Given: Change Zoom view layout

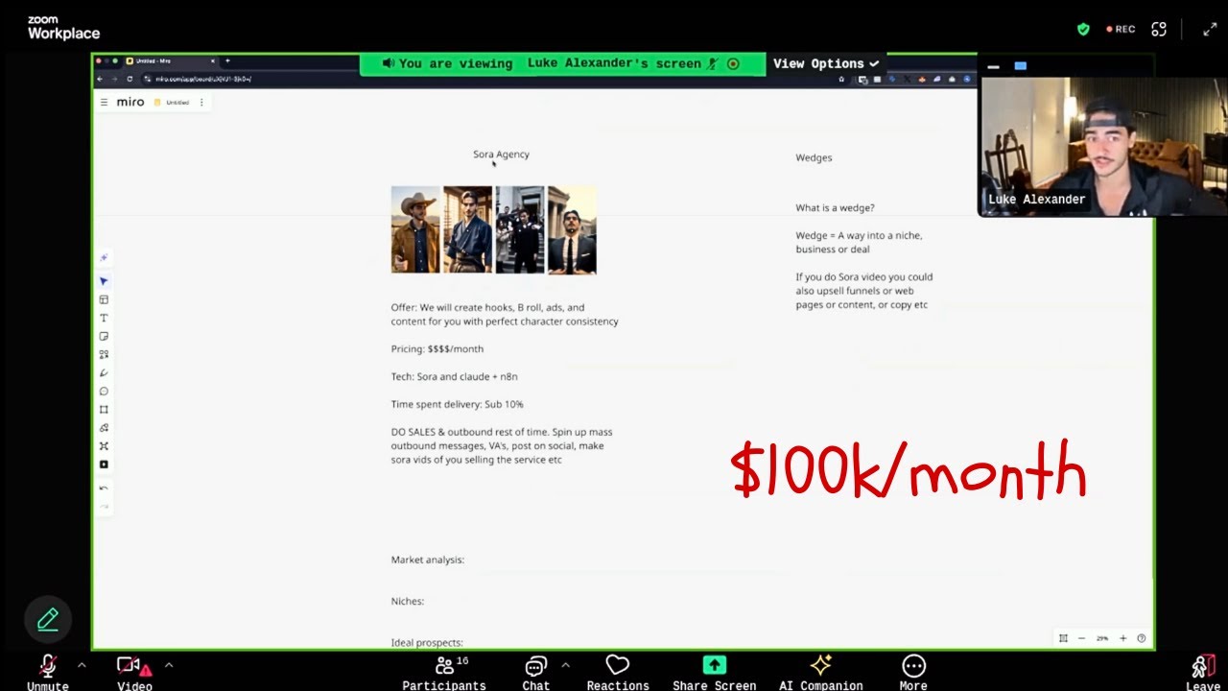Looking at the screenshot, I should 1159,29.
